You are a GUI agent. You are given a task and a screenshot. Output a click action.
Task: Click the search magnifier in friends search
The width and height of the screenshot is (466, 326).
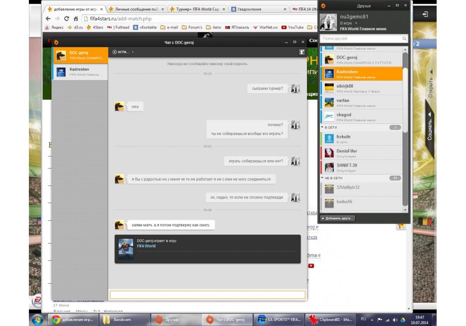[x=404, y=39]
